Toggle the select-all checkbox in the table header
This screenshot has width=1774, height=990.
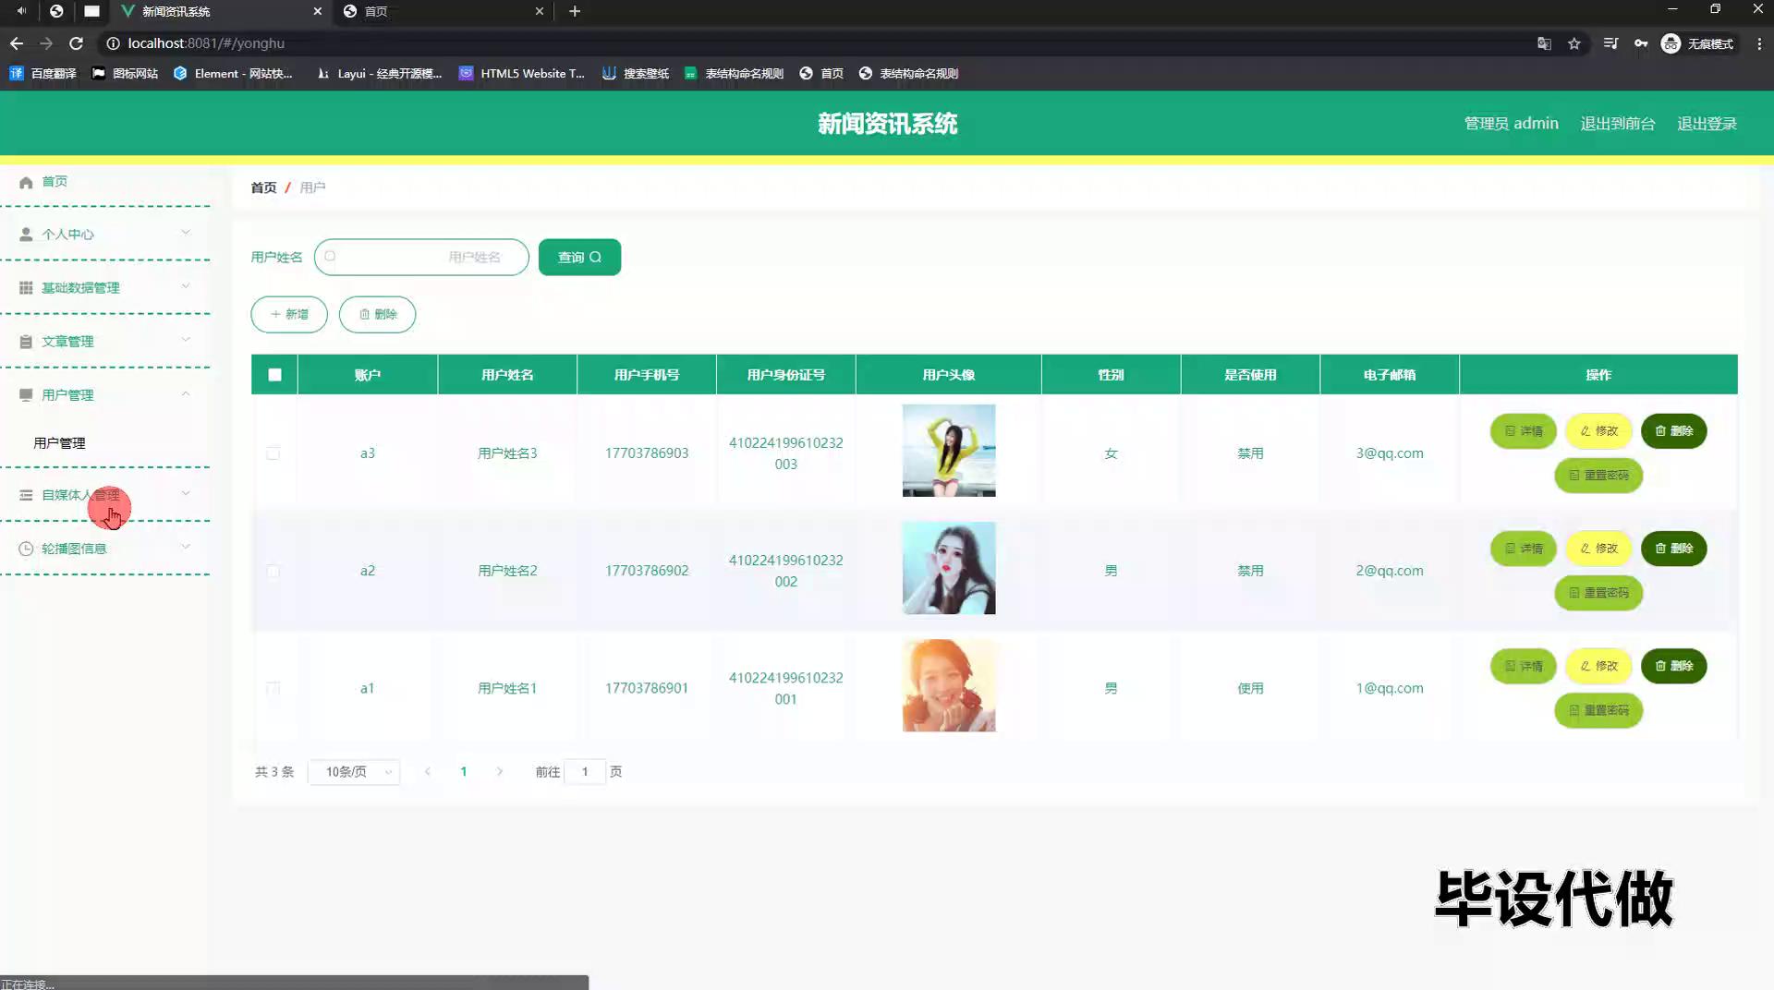pyautogui.click(x=274, y=375)
